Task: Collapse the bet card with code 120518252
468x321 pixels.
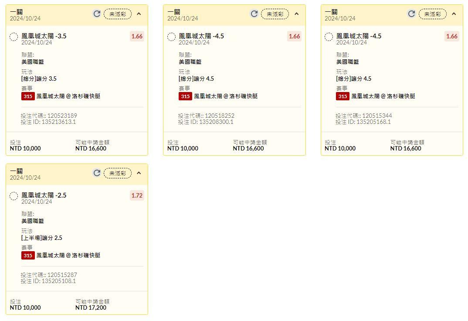Action: [296, 14]
